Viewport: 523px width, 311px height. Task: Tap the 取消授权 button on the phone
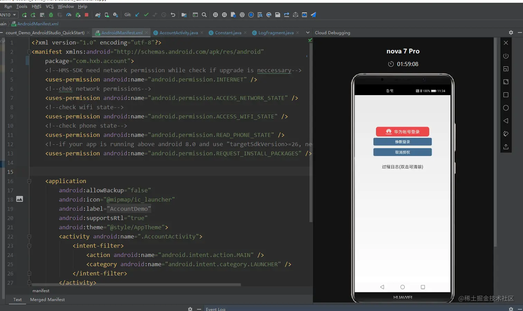[403, 152]
